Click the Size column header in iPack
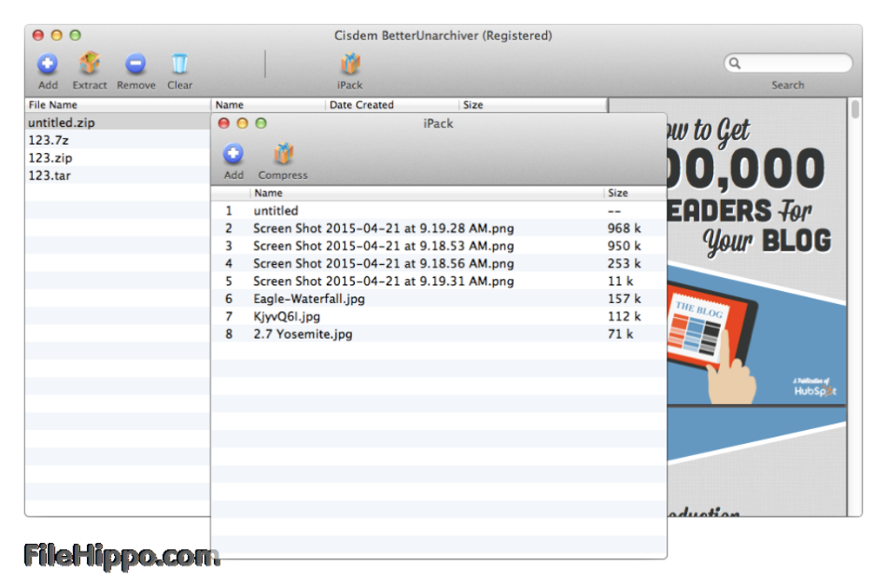 (635, 193)
